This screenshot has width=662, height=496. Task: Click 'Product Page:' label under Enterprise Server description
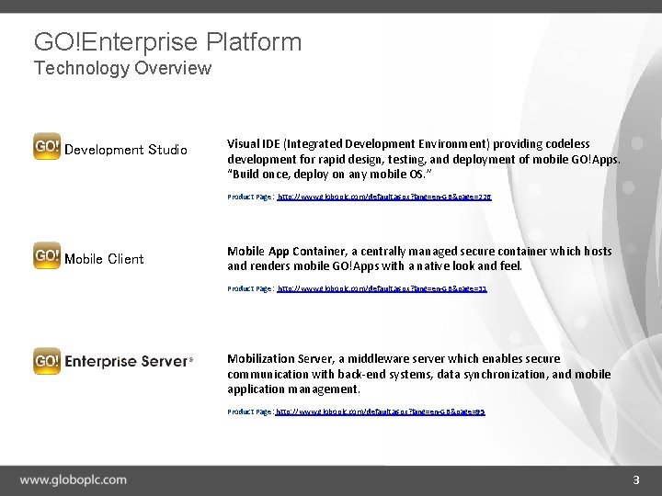point(250,411)
